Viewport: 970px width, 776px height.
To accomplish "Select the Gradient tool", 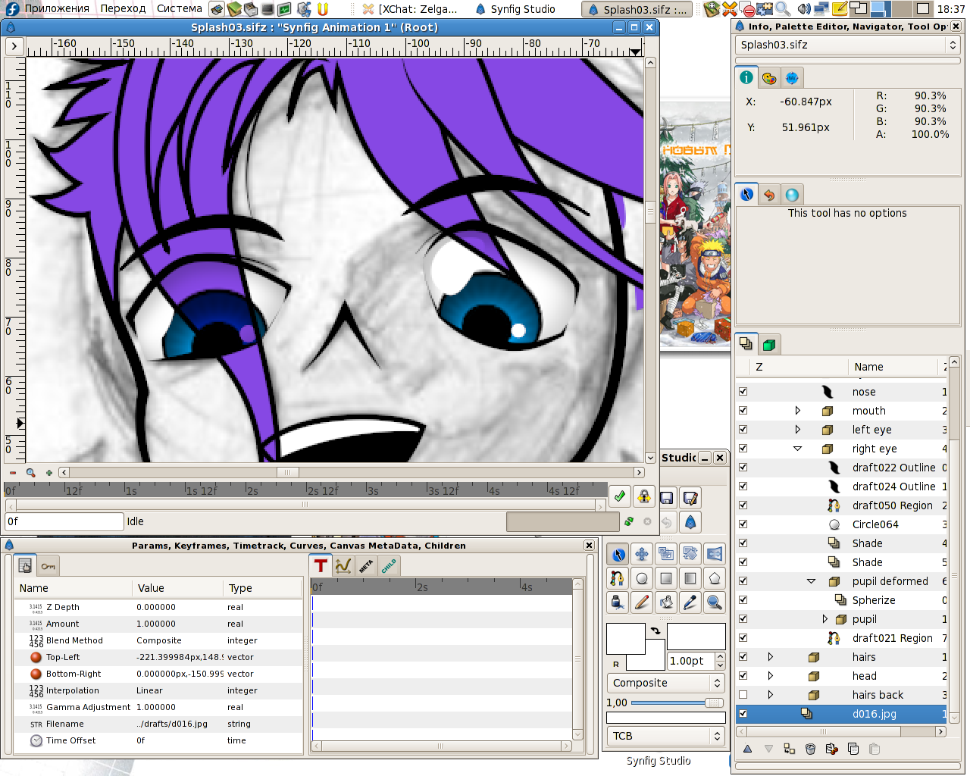I will click(x=690, y=578).
